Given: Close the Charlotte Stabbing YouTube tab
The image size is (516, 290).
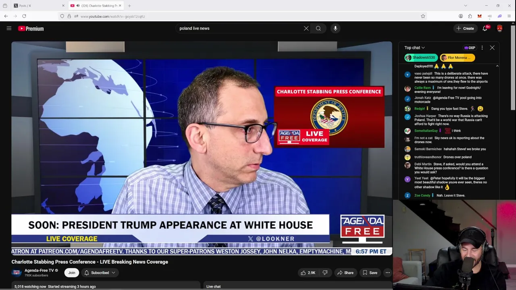Looking at the screenshot, I should click(x=120, y=6).
